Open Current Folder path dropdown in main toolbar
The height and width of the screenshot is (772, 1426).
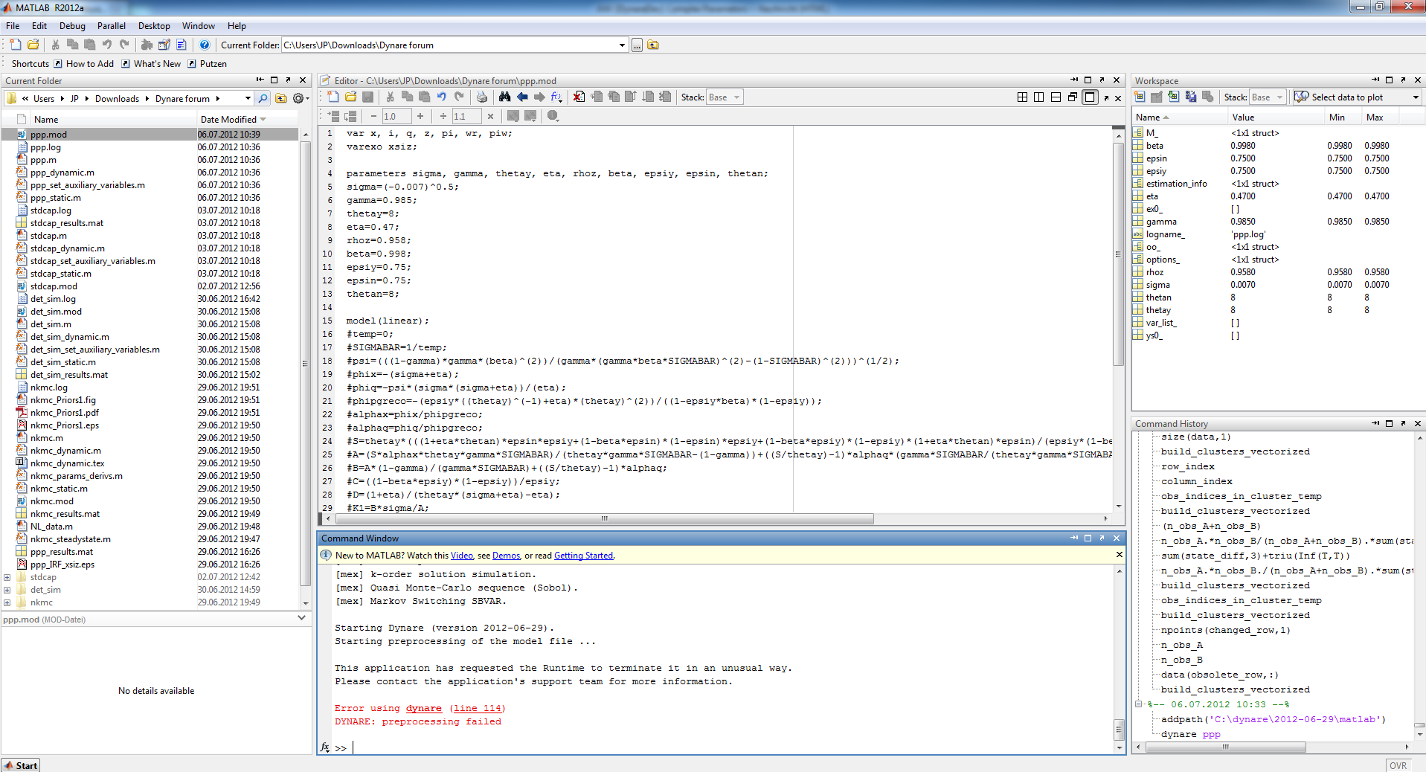pos(622,45)
